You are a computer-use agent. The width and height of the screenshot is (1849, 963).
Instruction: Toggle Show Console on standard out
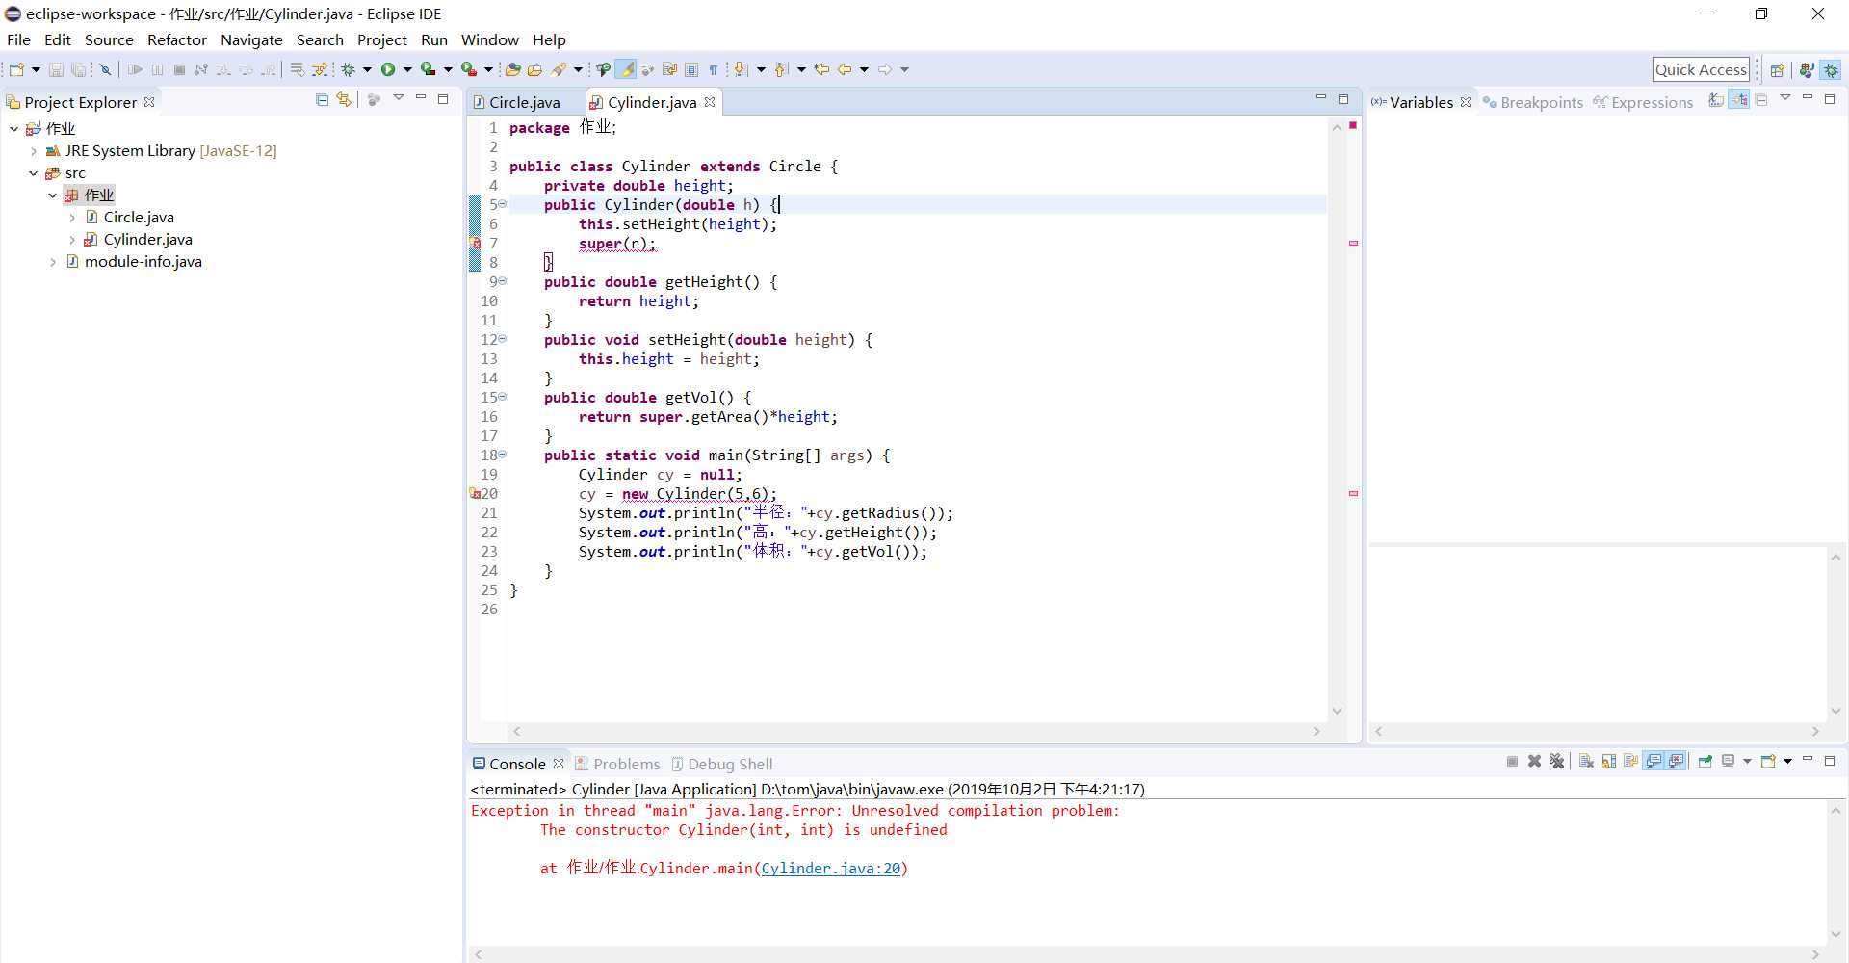click(x=1654, y=761)
